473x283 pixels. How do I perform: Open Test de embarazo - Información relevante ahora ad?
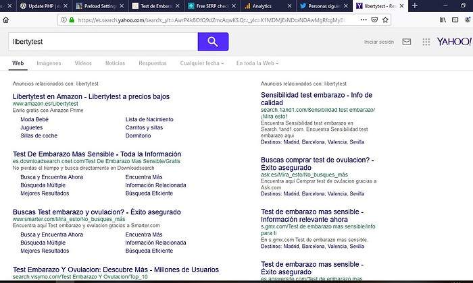312,216
